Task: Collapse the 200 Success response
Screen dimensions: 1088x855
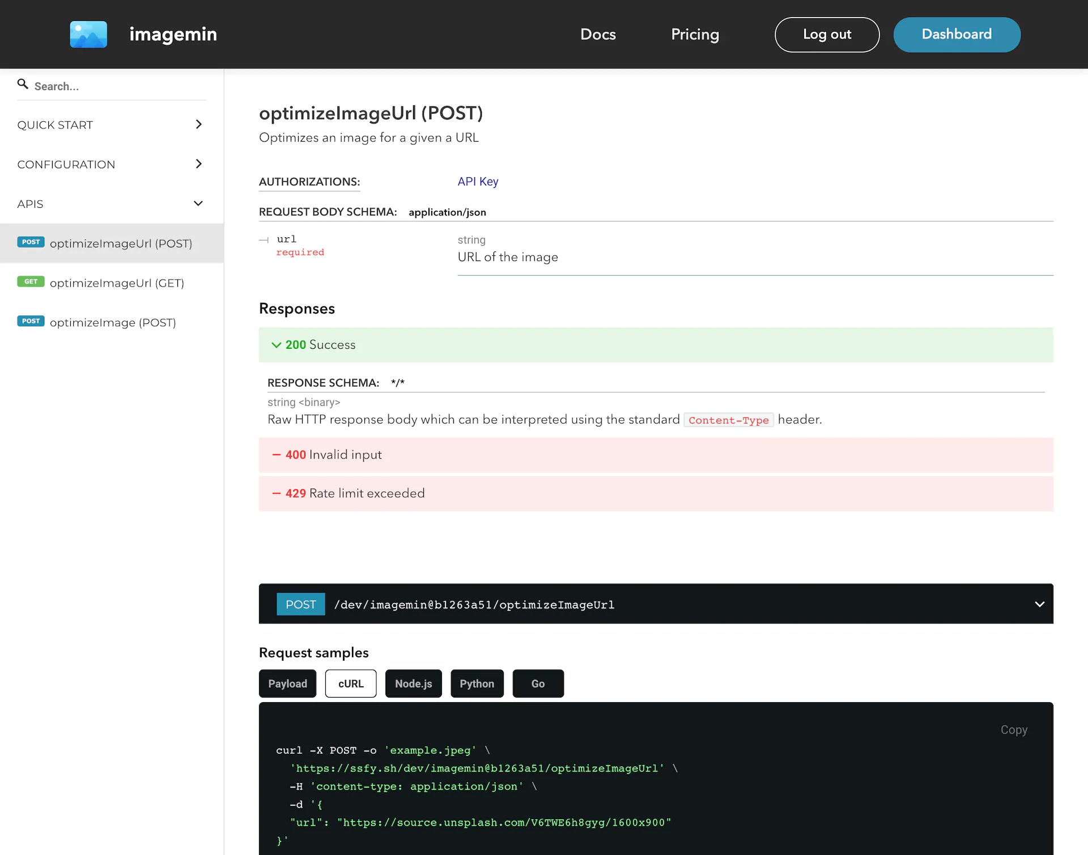Action: pos(277,345)
